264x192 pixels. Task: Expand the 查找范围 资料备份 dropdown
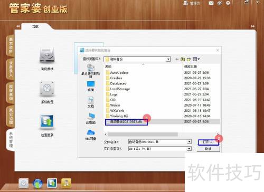[x=168, y=59]
